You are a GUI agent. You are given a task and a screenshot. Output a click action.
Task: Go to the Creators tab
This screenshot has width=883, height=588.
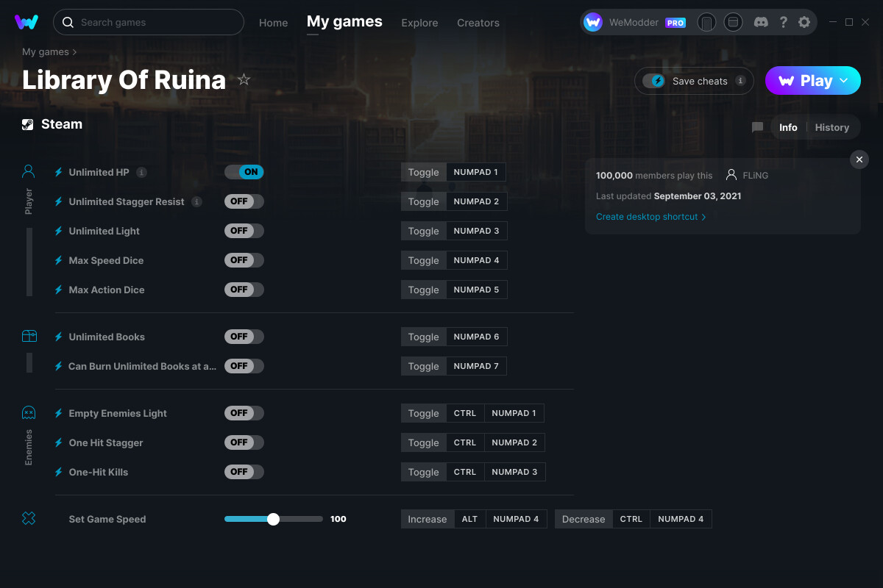point(478,23)
